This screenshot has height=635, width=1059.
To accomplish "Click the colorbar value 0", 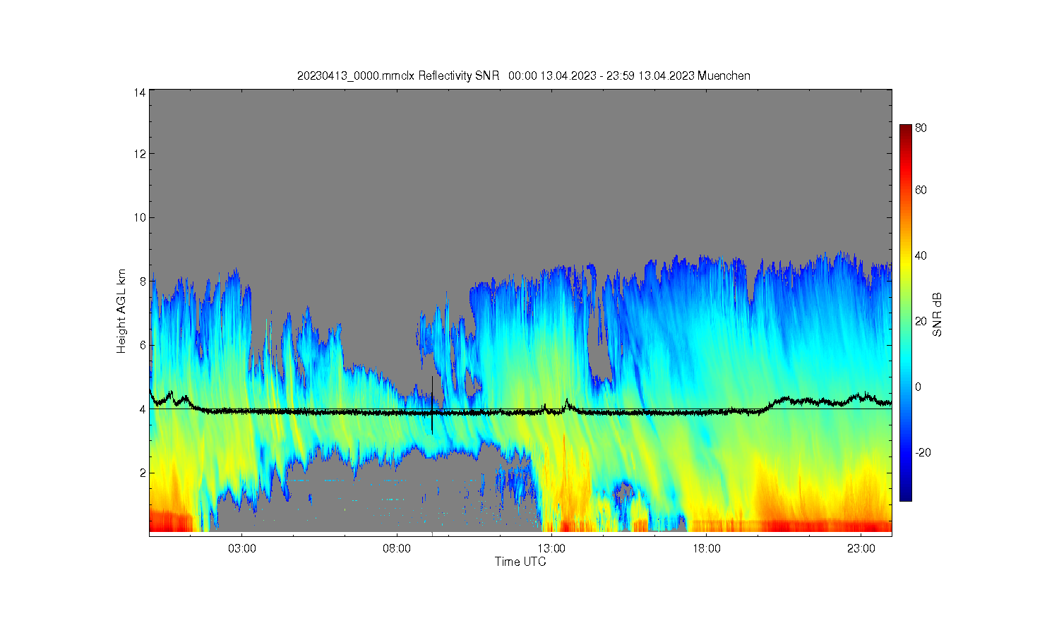I will 918,387.
